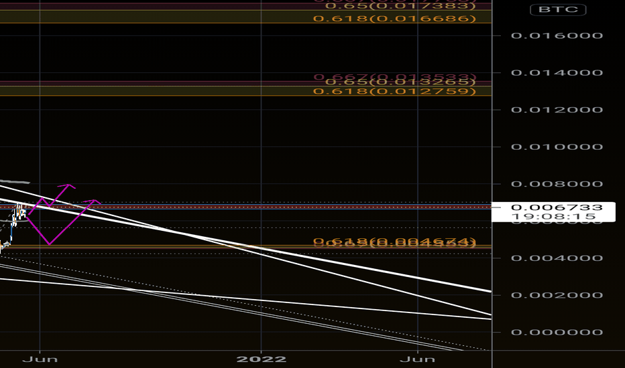Click the 0.002000 price axis label

pos(557,295)
